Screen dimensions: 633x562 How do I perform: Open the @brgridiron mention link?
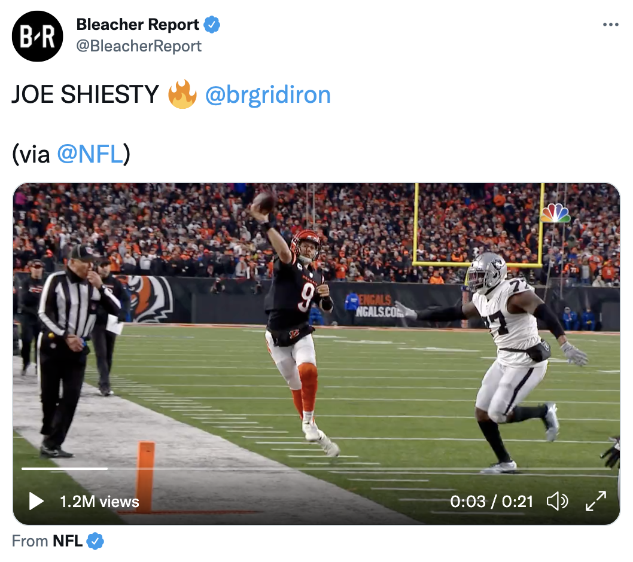click(268, 95)
